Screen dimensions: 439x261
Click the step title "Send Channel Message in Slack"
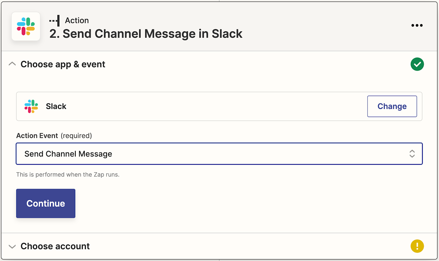coord(146,34)
